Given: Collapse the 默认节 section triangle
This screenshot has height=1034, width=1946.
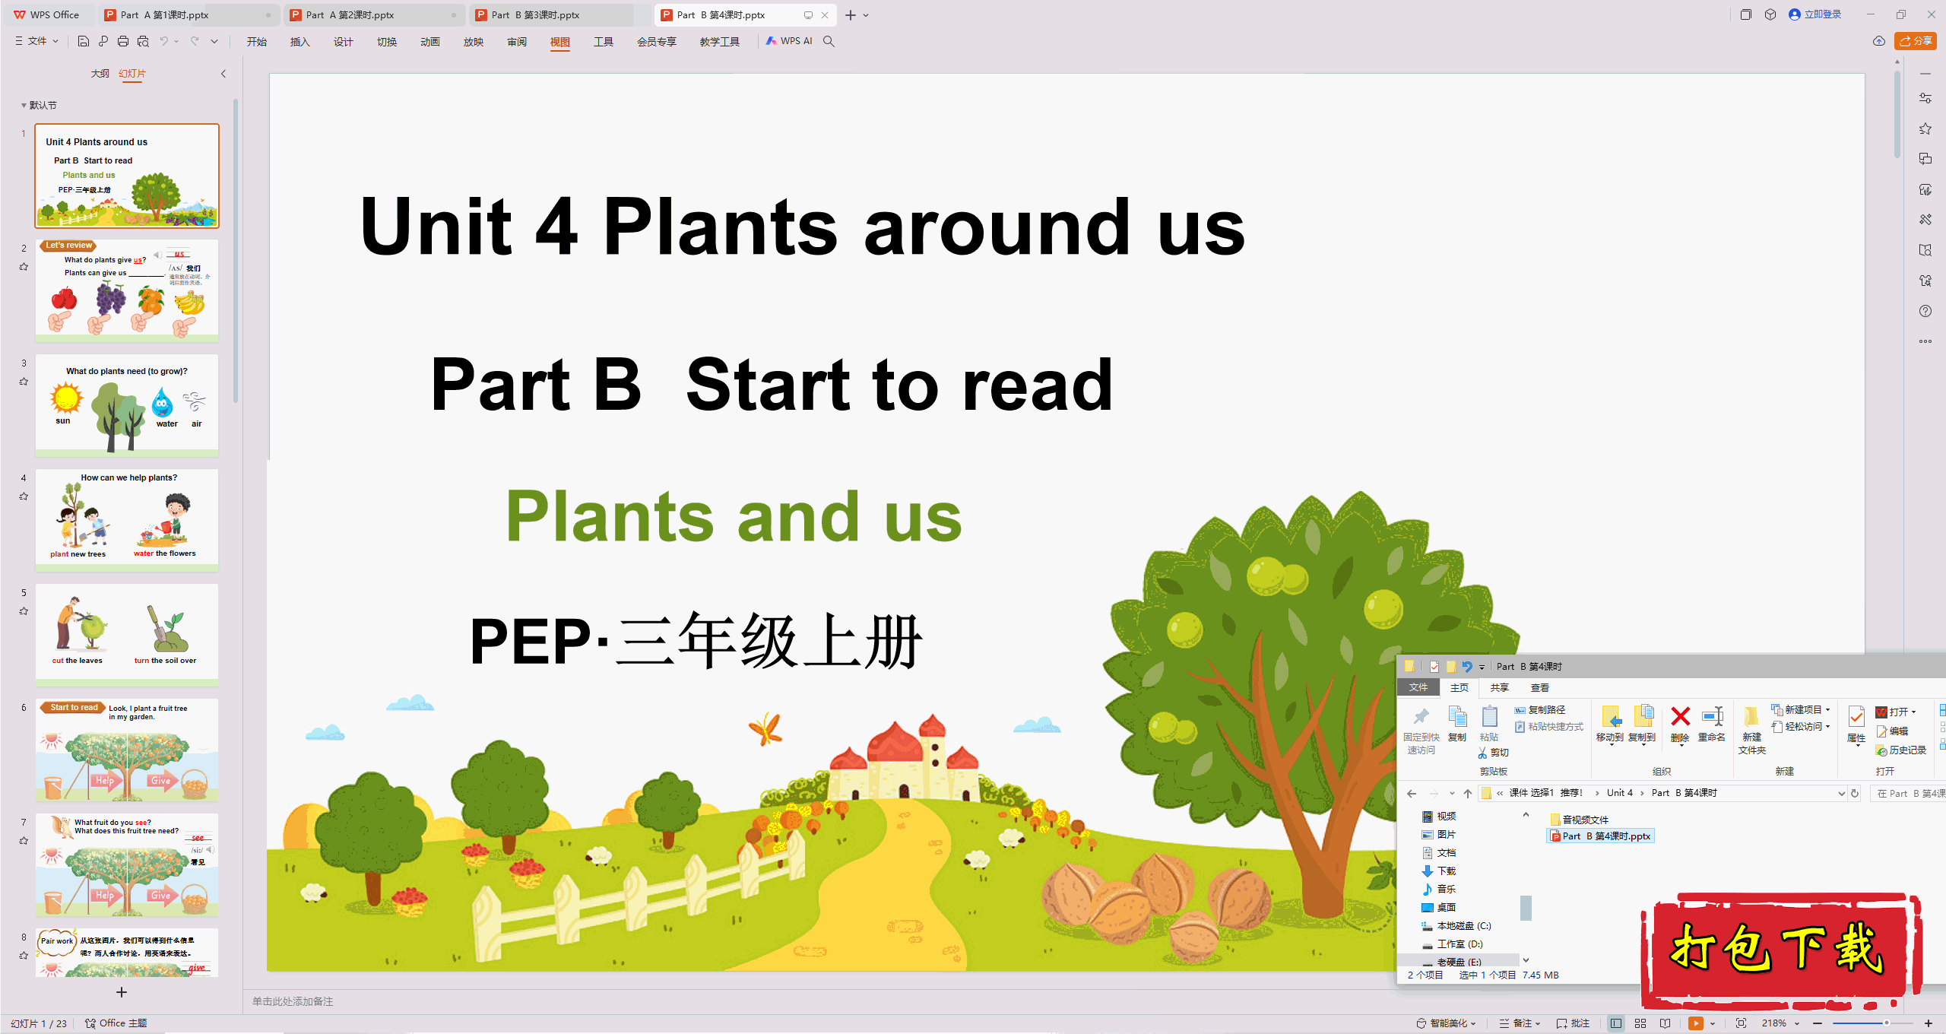Looking at the screenshot, I should [x=24, y=106].
